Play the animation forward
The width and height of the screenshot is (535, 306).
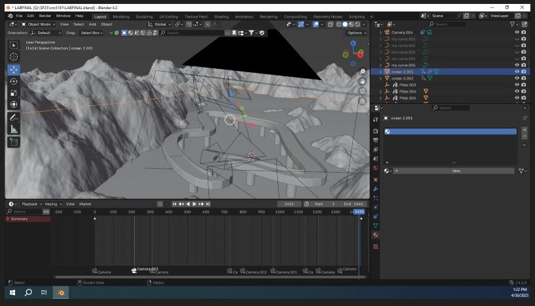coord(195,204)
